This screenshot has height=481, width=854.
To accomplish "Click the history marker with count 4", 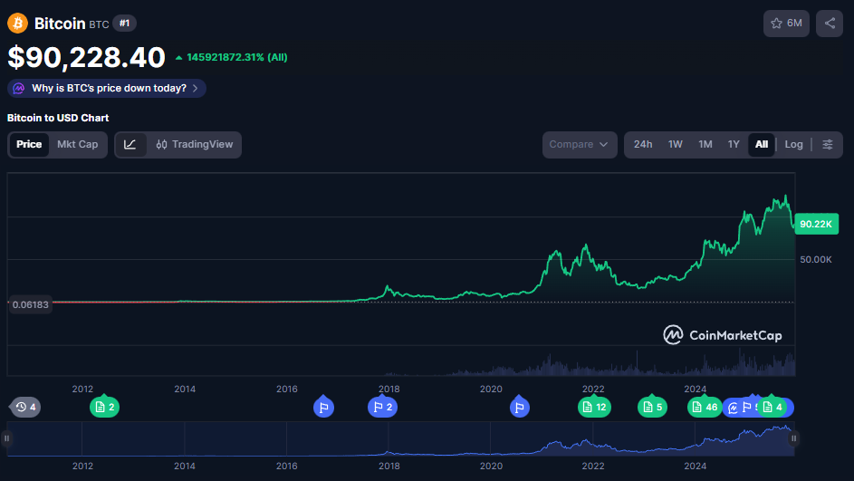I will 25,407.
